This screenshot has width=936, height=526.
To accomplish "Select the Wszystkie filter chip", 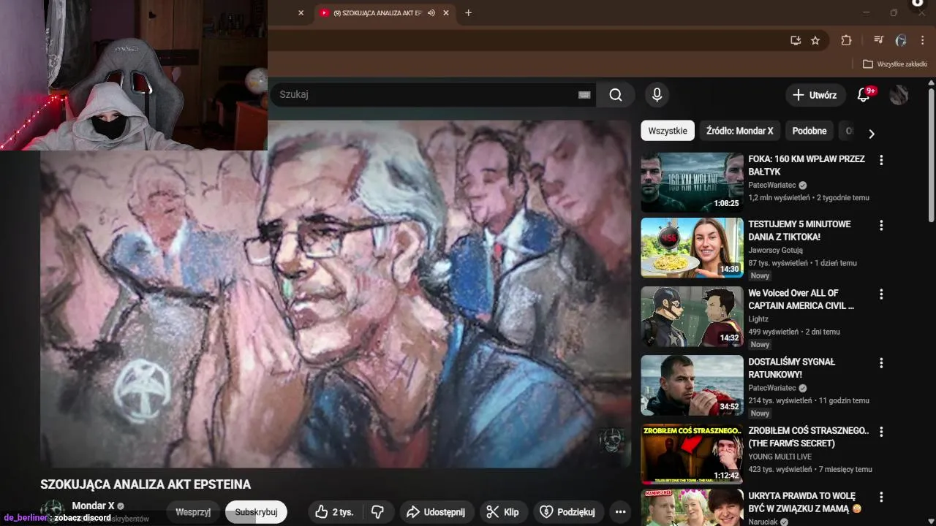I will 668,131.
